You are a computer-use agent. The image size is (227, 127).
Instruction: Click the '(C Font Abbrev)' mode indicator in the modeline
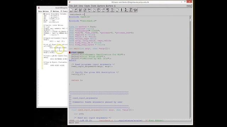tap(154, 121)
